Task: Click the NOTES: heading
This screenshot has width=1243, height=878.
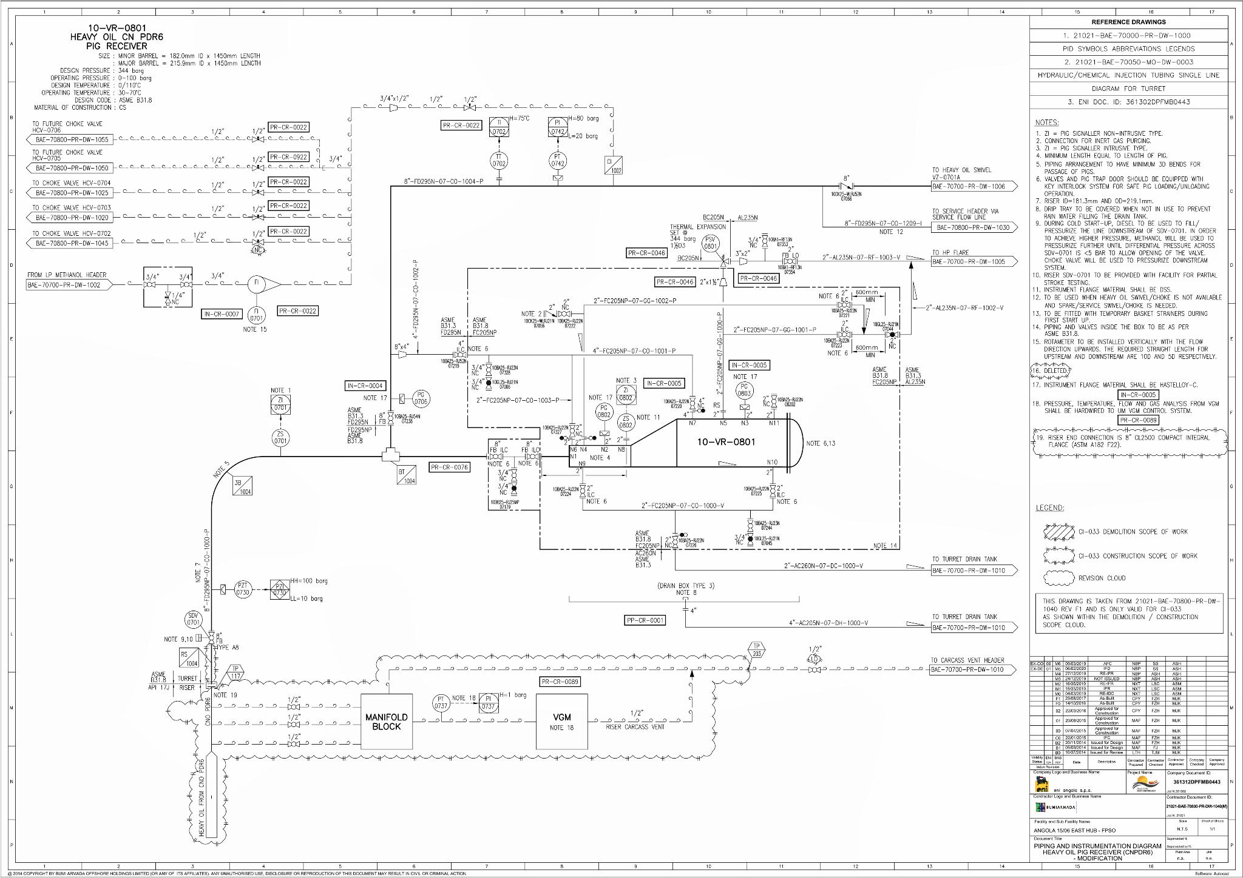Action: 1048,122
